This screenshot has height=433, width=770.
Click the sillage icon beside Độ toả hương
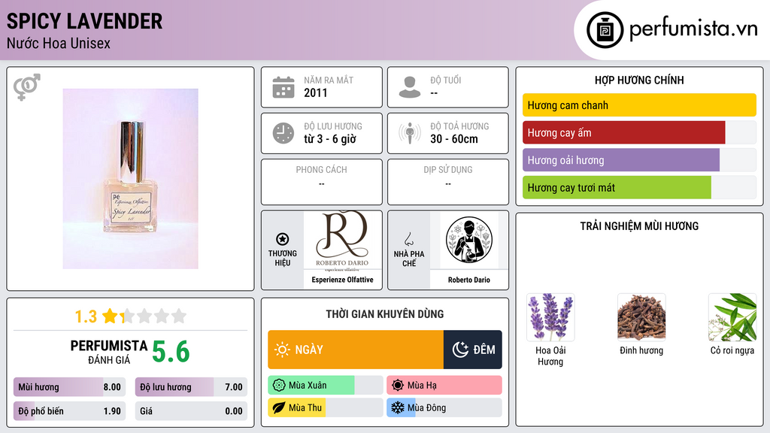[410, 133]
